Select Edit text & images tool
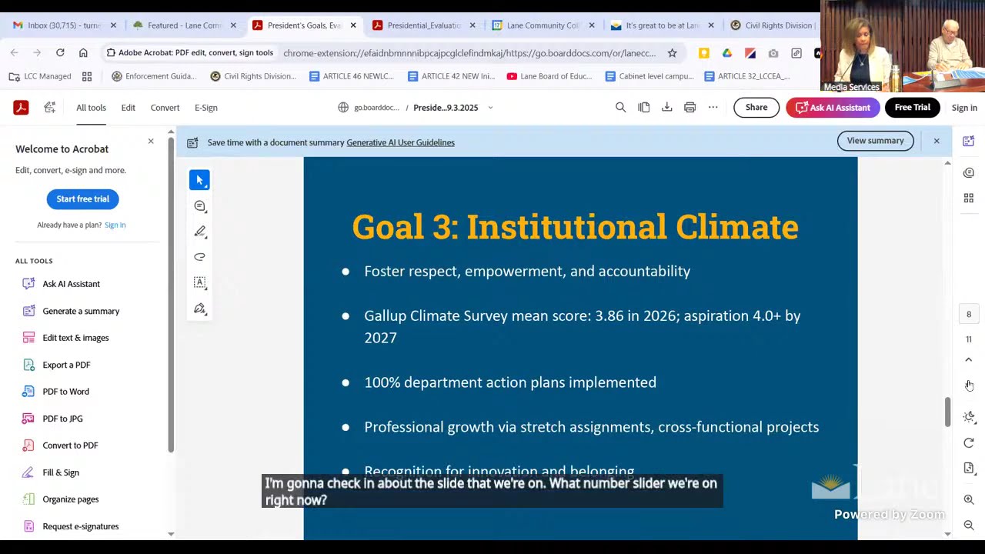This screenshot has width=985, height=554. click(75, 338)
